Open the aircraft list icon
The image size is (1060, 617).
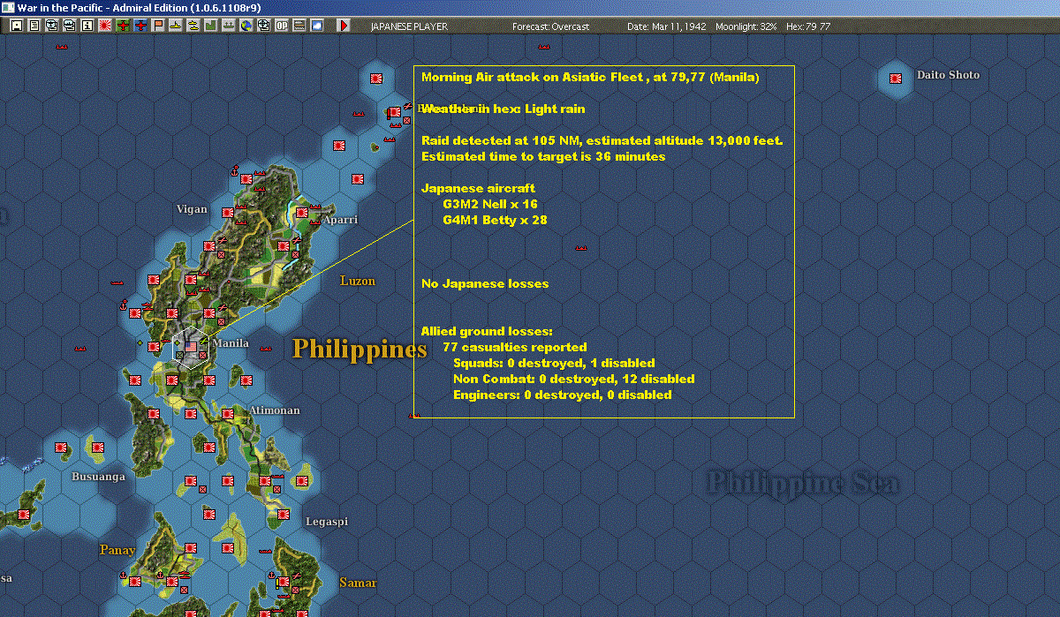51,26
